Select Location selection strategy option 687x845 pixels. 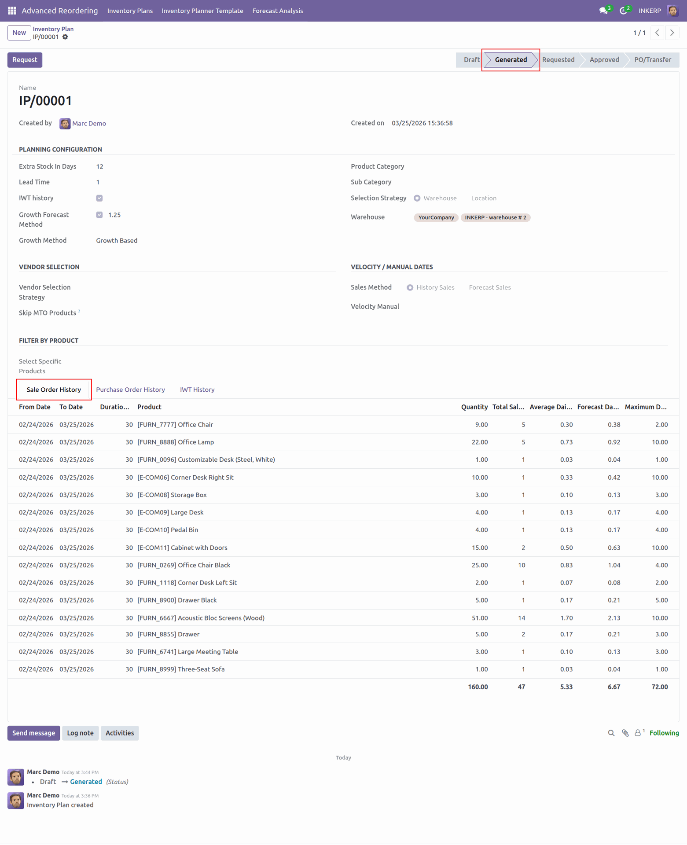click(x=483, y=198)
